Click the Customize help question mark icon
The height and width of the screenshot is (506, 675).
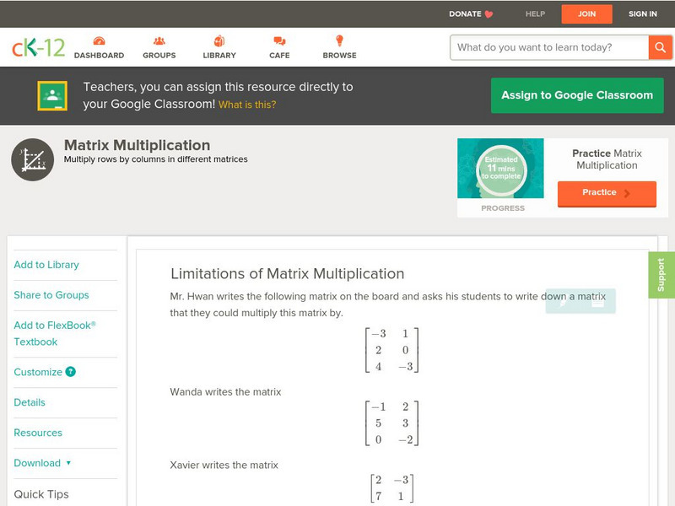click(x=71, y=372)
